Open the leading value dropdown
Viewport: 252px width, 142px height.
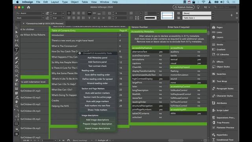point(63,18)
